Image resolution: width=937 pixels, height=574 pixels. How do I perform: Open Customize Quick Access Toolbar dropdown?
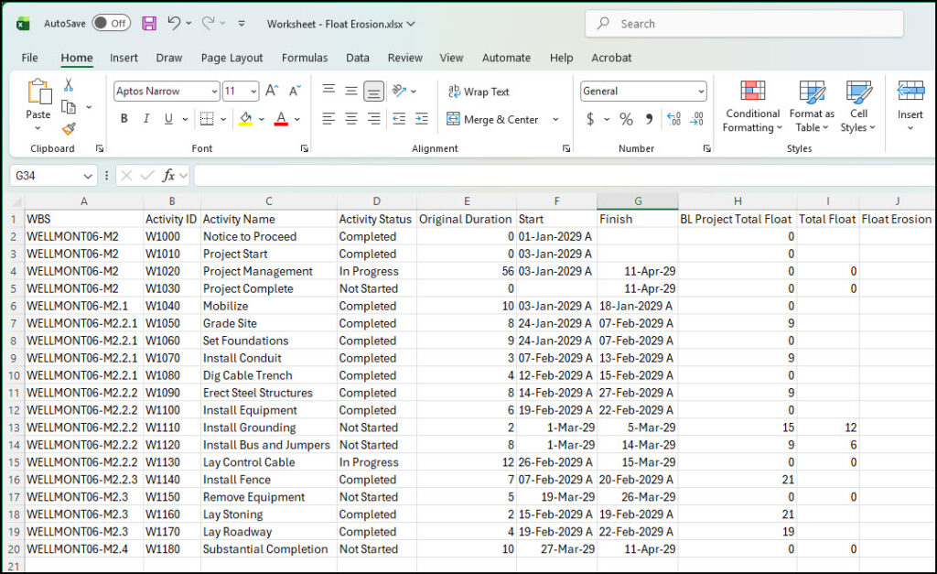[x=242, y=23]
